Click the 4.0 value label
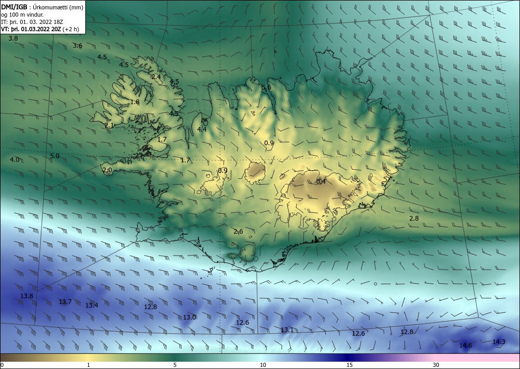Viewport: 520px width, 369px height. point(15,160)
